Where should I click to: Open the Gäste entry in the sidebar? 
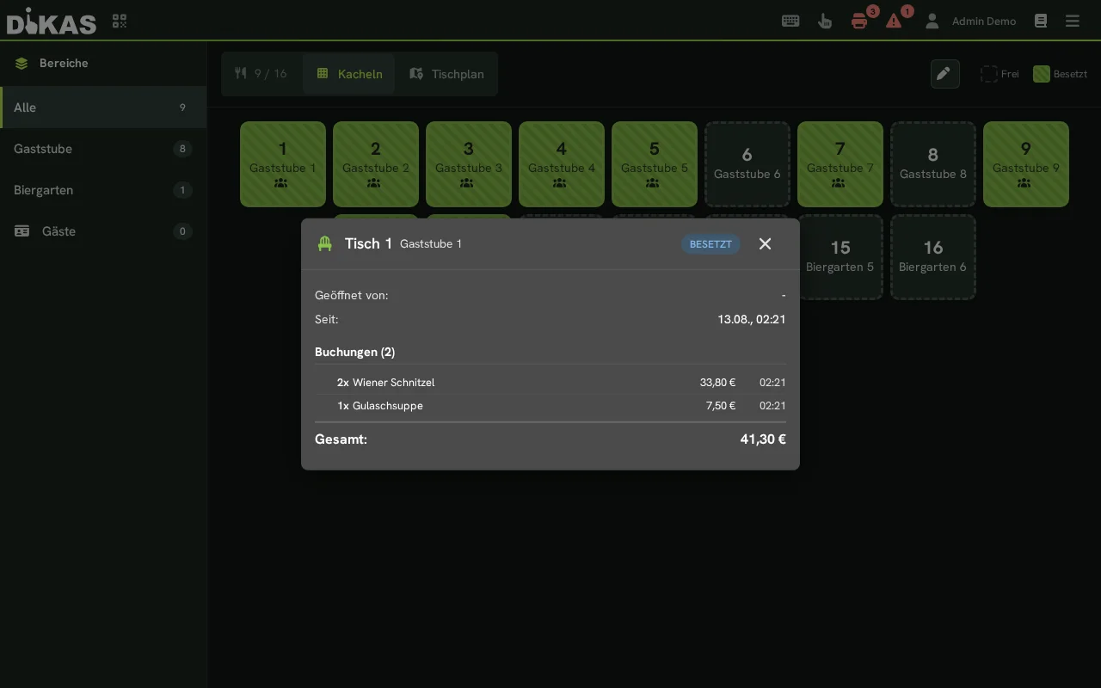point(103,231)
